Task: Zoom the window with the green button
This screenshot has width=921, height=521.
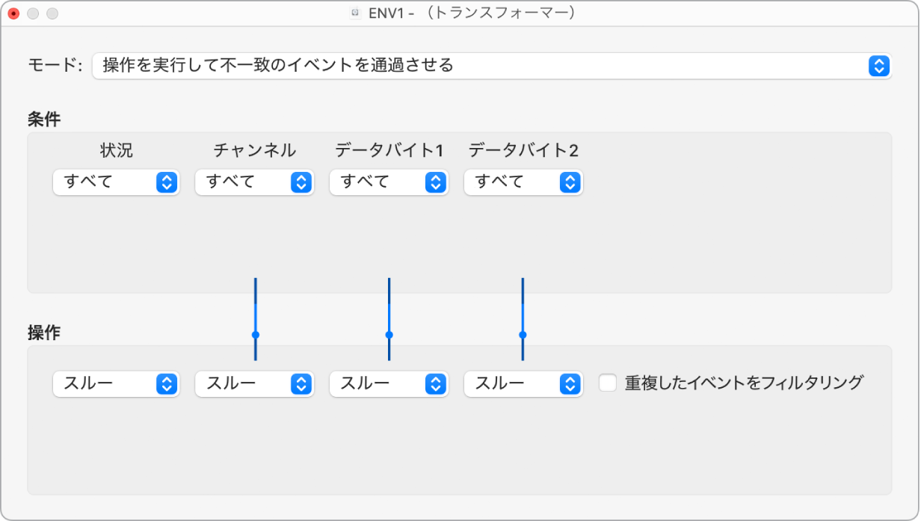Action: click(x=52, y=13)
